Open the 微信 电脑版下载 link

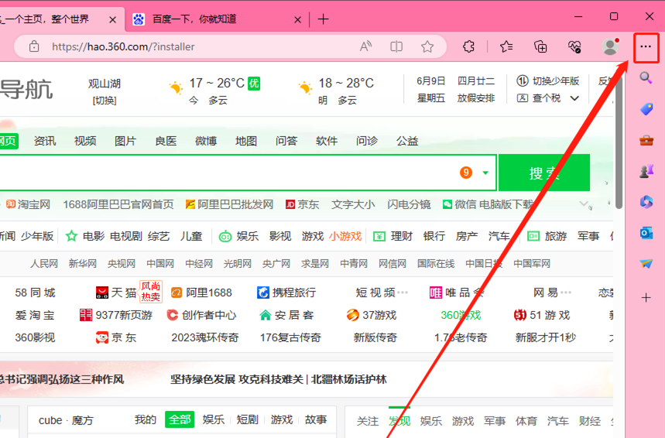click(x=488, y=204)
